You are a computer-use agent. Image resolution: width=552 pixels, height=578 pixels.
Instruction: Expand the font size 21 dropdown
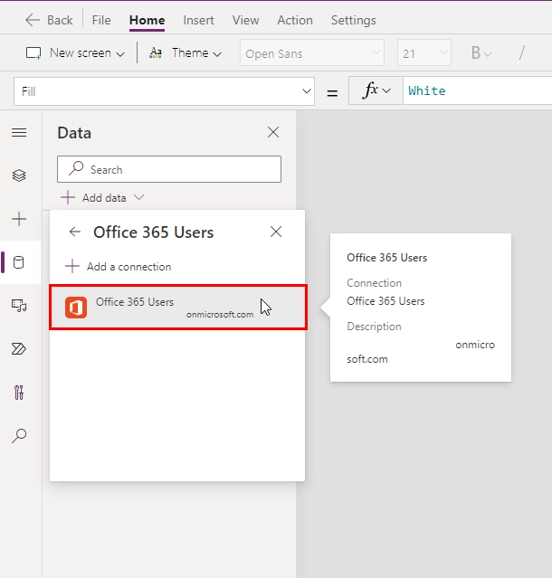click(x=424, y=53)
